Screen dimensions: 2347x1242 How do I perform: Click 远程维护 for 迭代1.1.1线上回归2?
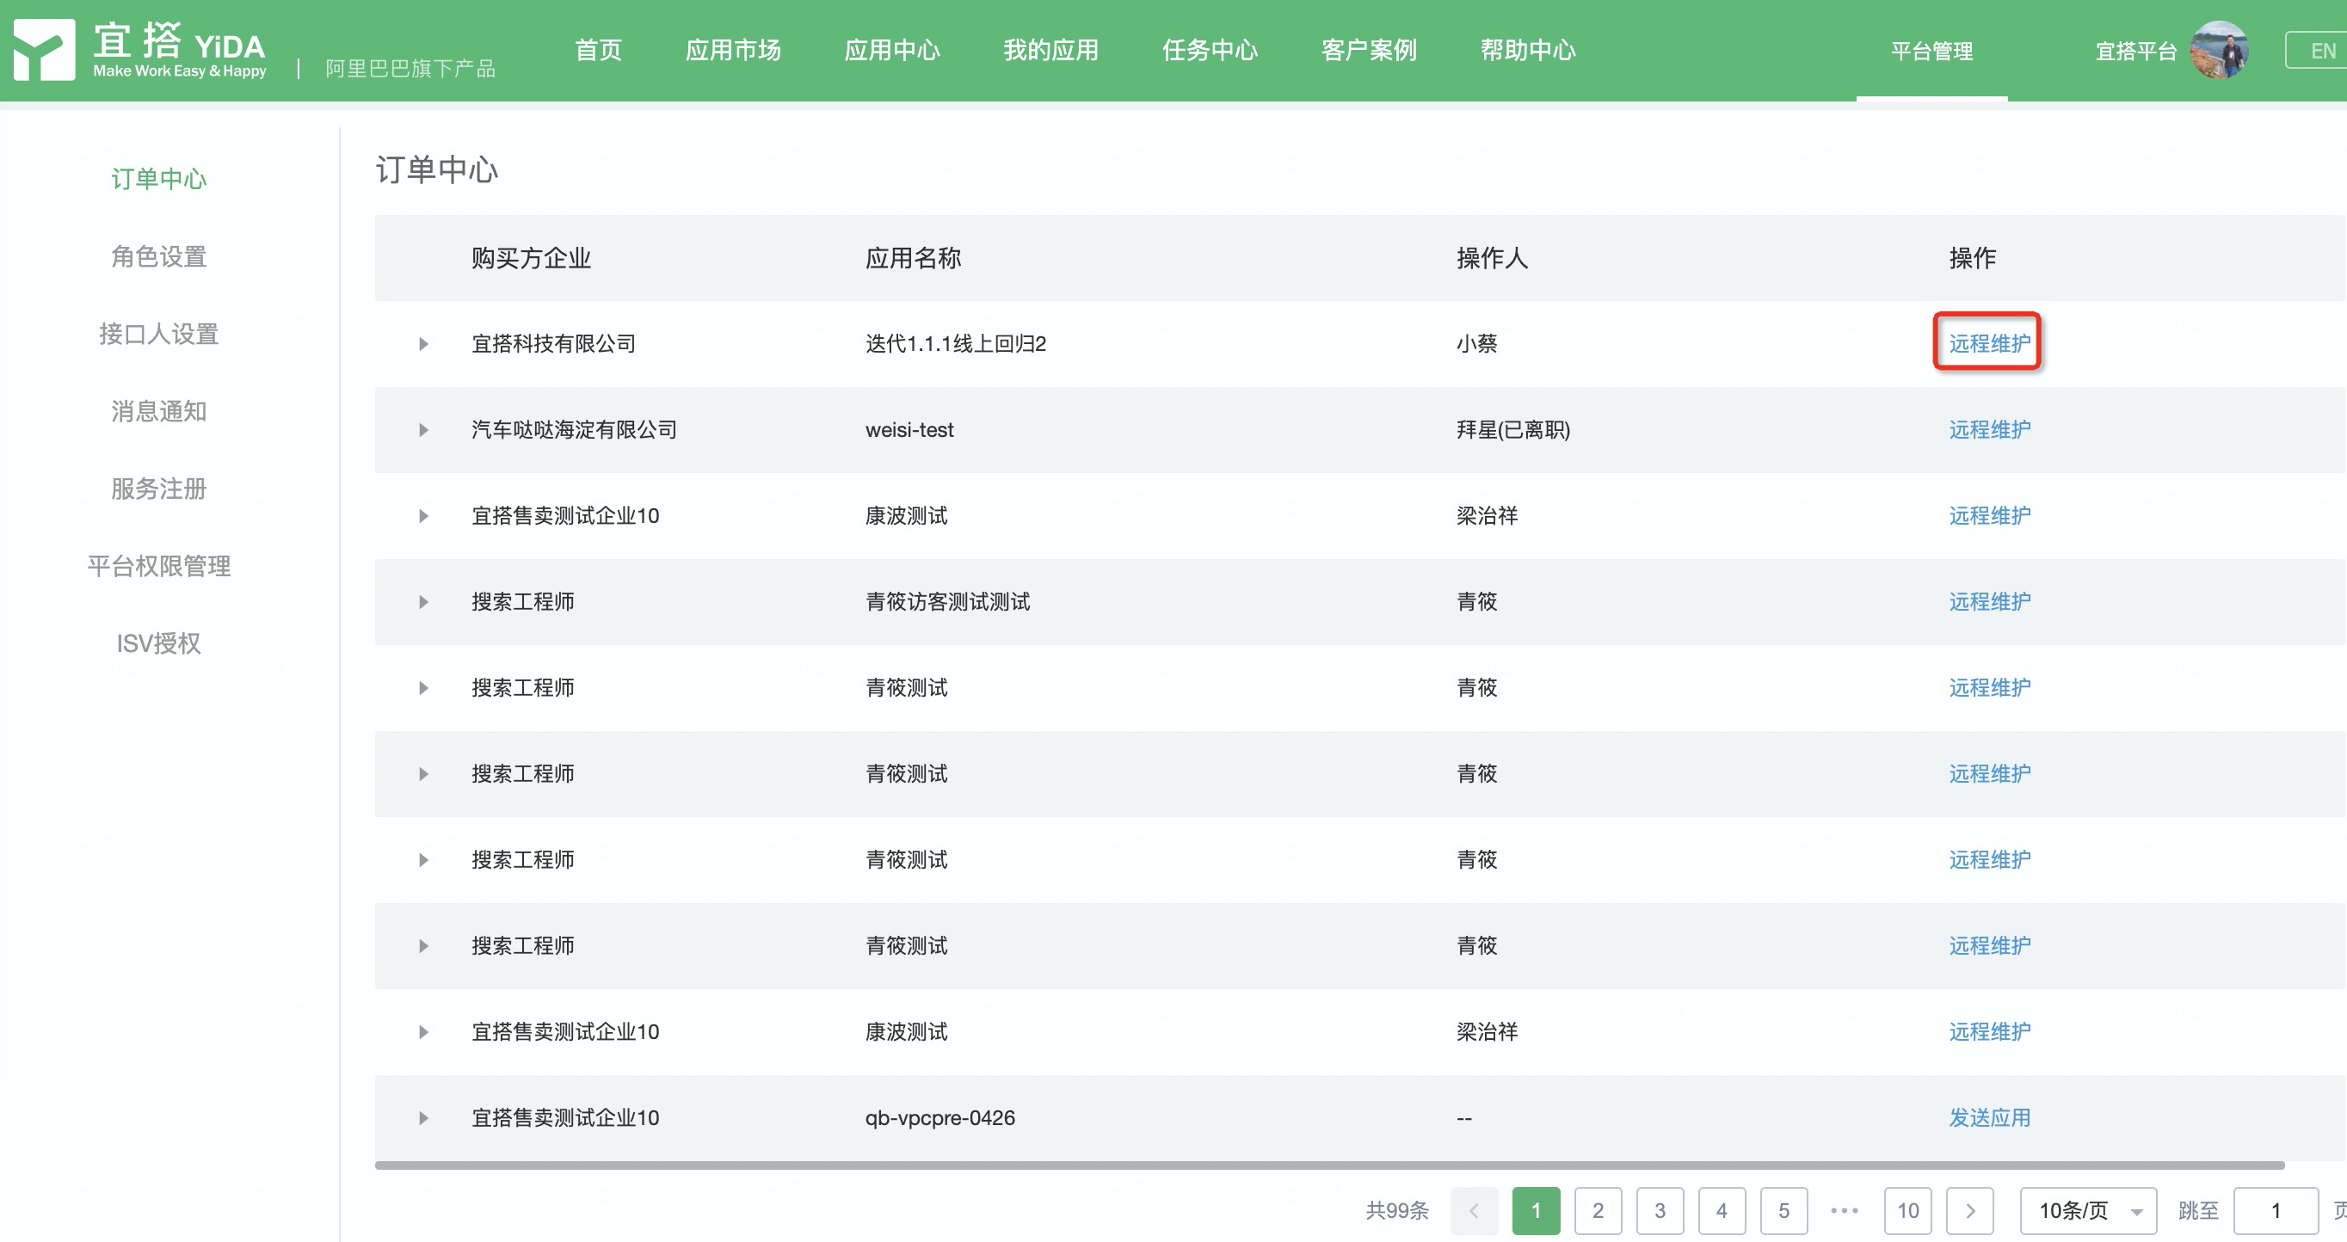tap(1989, 343)
